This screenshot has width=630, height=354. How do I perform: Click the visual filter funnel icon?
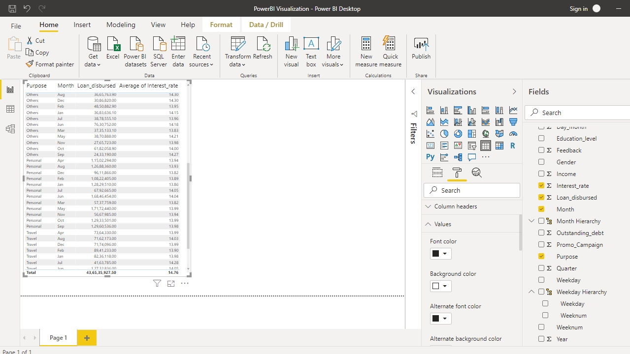click(157, 283)
